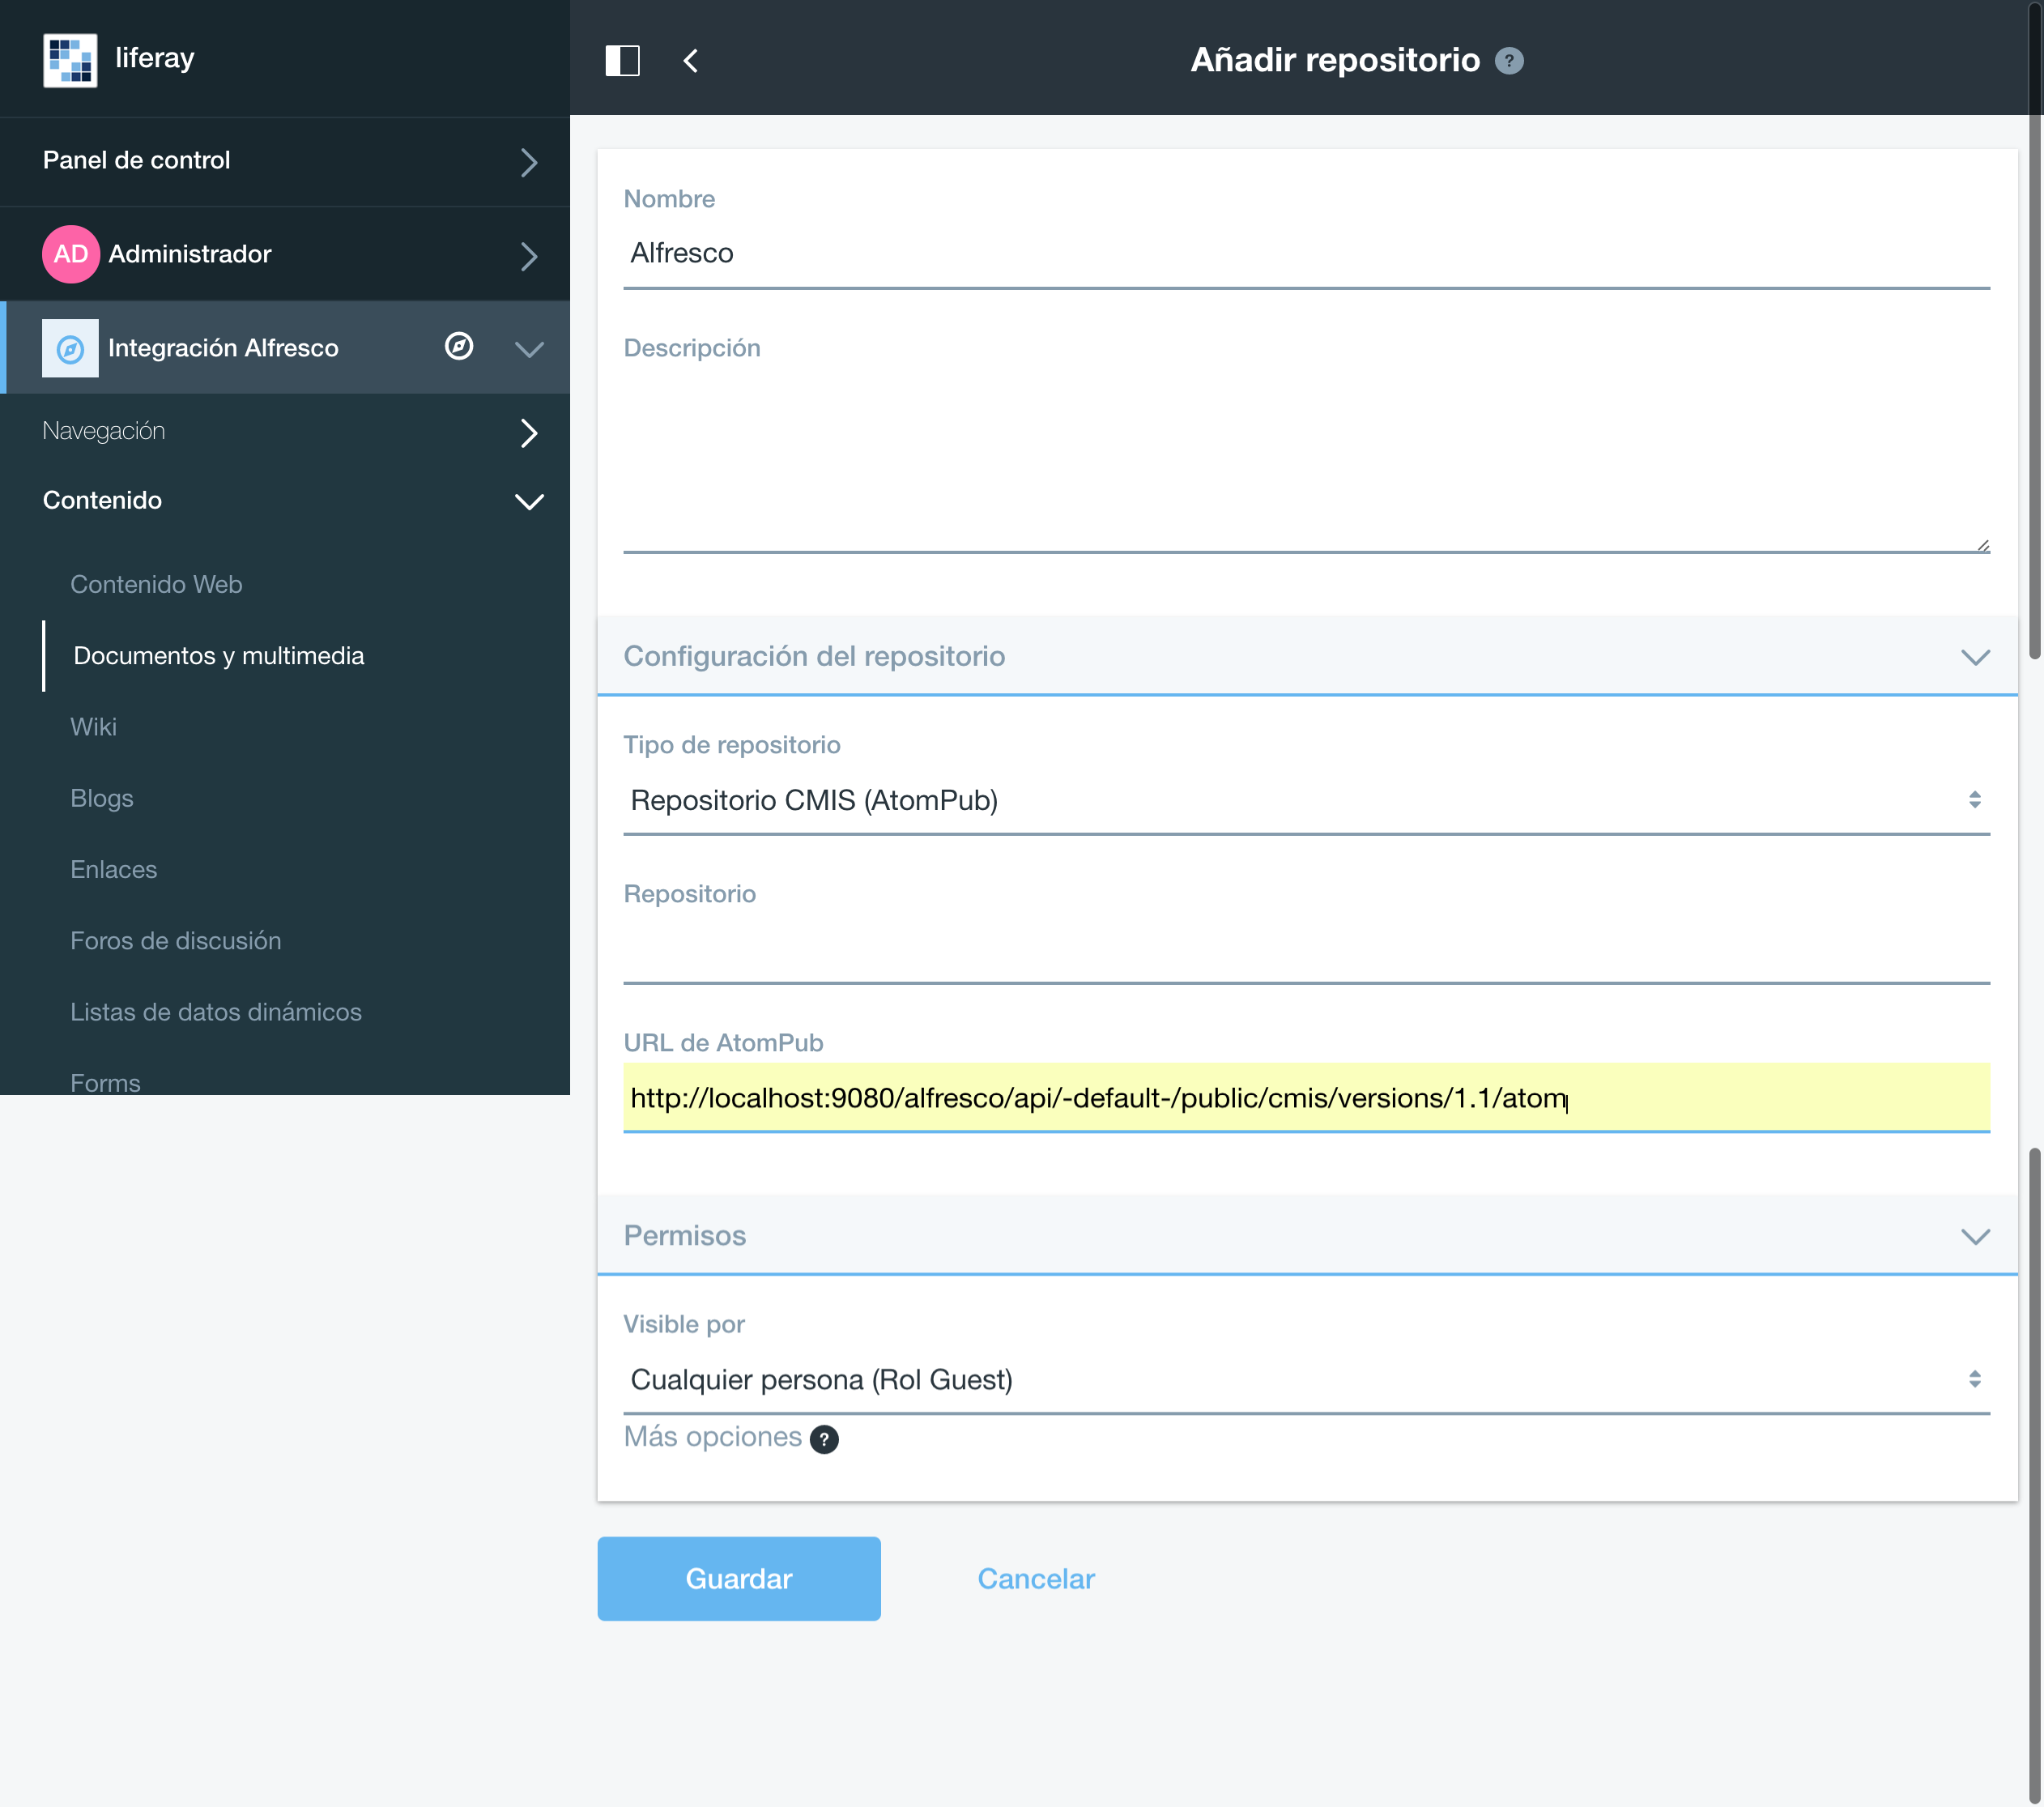Expand Panel de control chevron
Screen dimensions: 2044x1807
pyautogui.click(x=529, y=162)
